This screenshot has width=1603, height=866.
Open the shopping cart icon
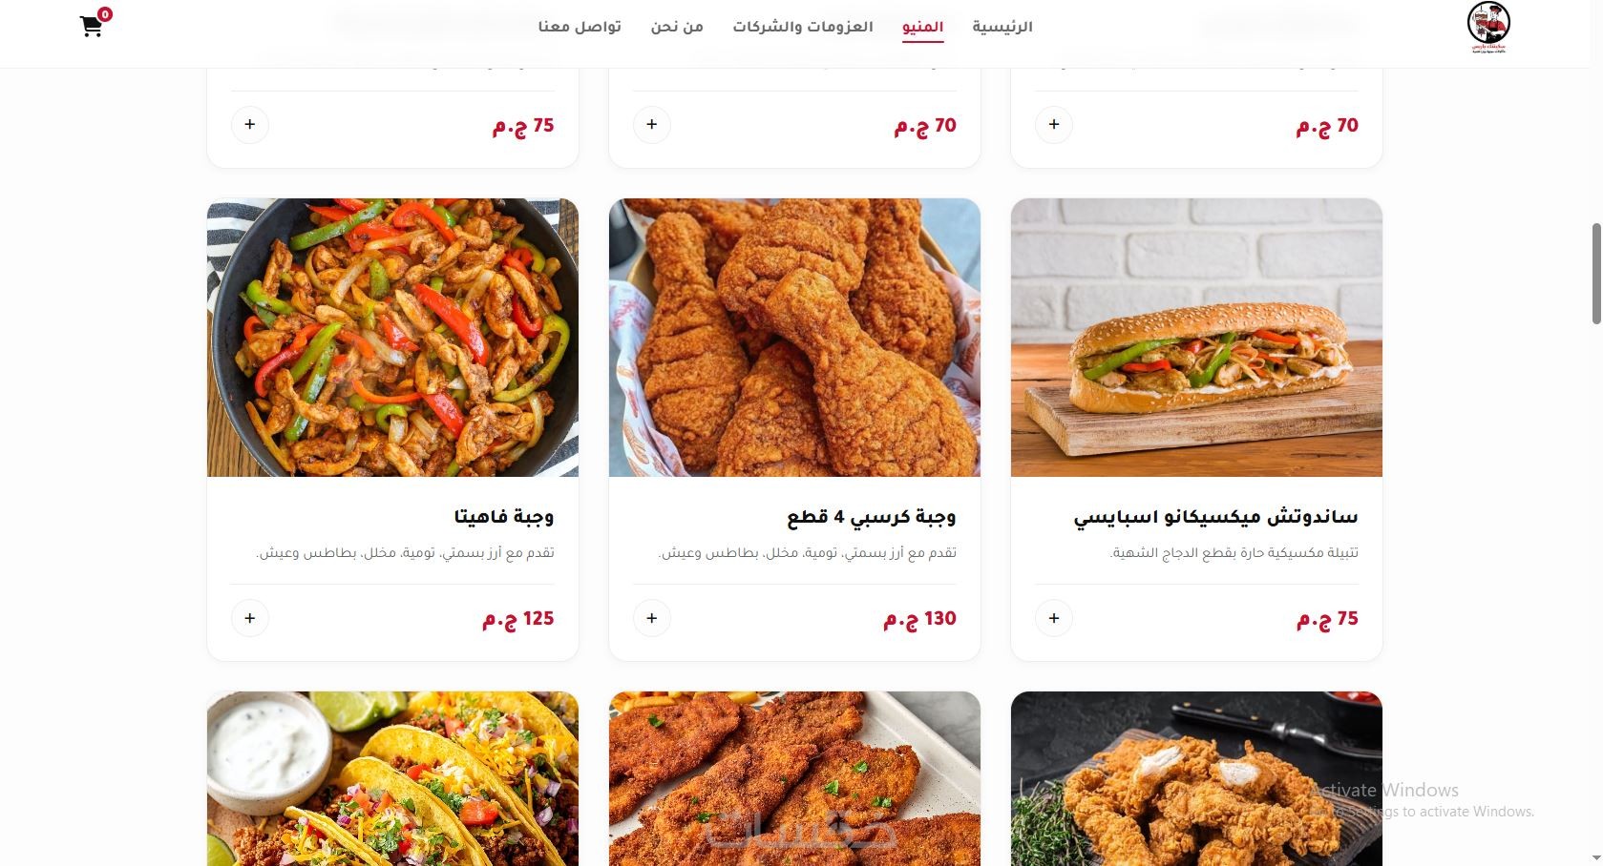click(x=92, y=26)
